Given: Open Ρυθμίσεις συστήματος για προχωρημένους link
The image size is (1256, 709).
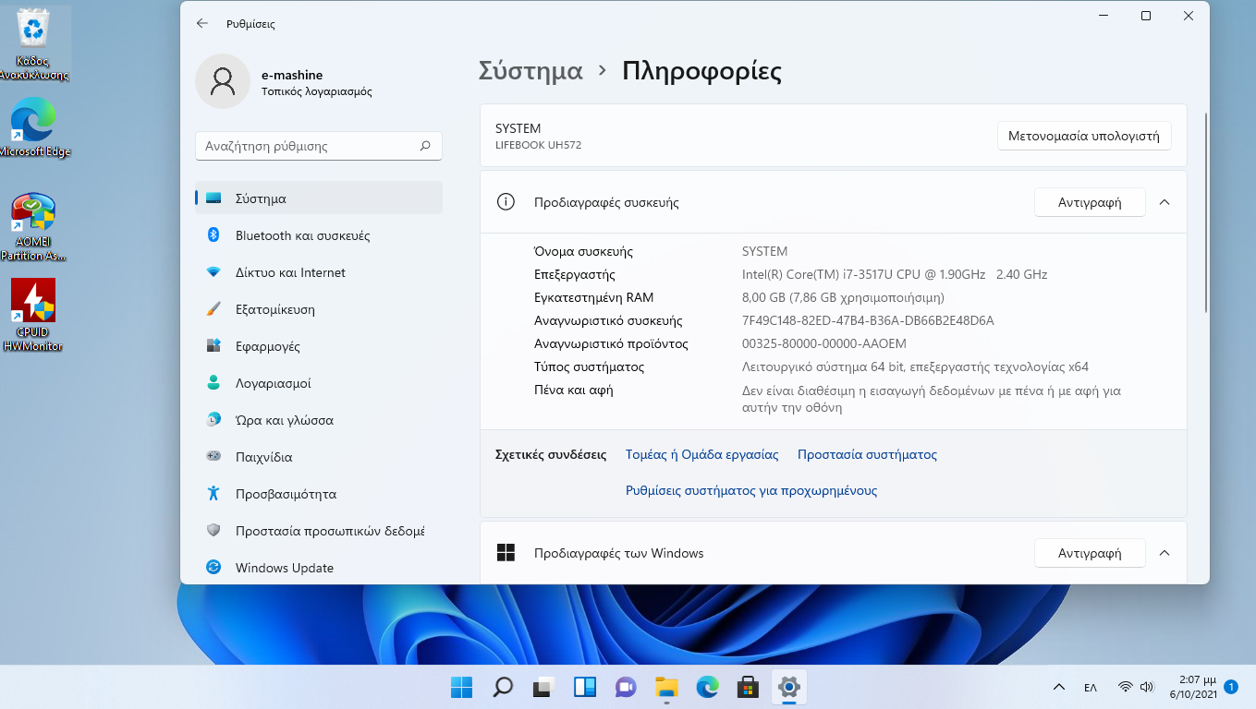Looking at the screenshot, I should (751, 490).
